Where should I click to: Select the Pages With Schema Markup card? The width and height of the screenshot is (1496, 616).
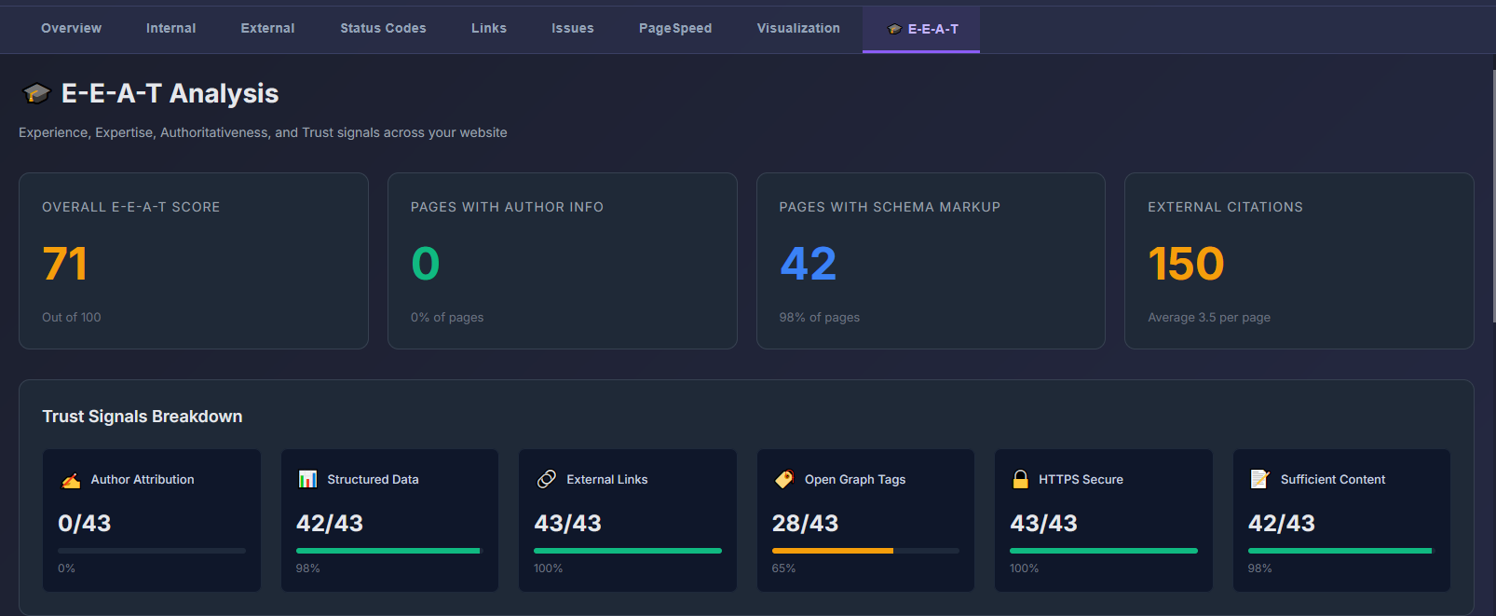(931, 261)
